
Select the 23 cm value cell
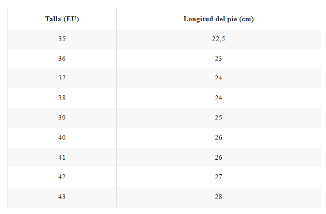219,59
